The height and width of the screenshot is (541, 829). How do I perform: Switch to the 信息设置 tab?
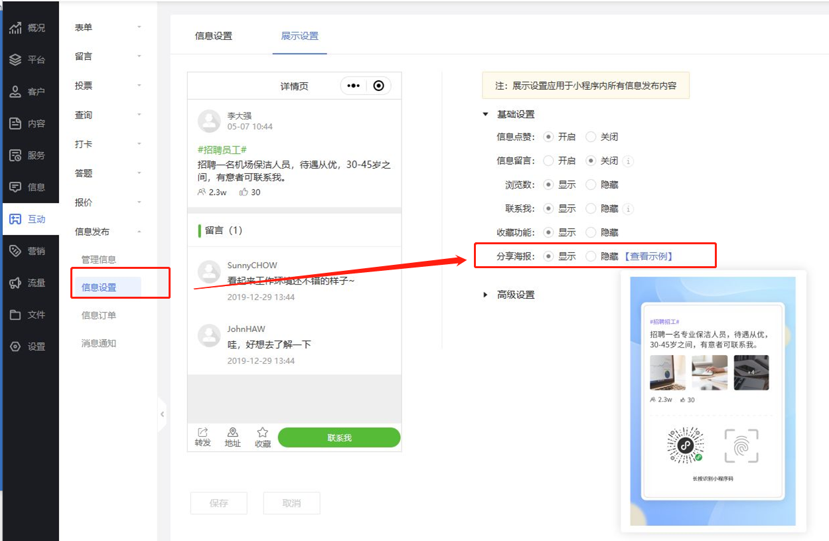point(214,36)
